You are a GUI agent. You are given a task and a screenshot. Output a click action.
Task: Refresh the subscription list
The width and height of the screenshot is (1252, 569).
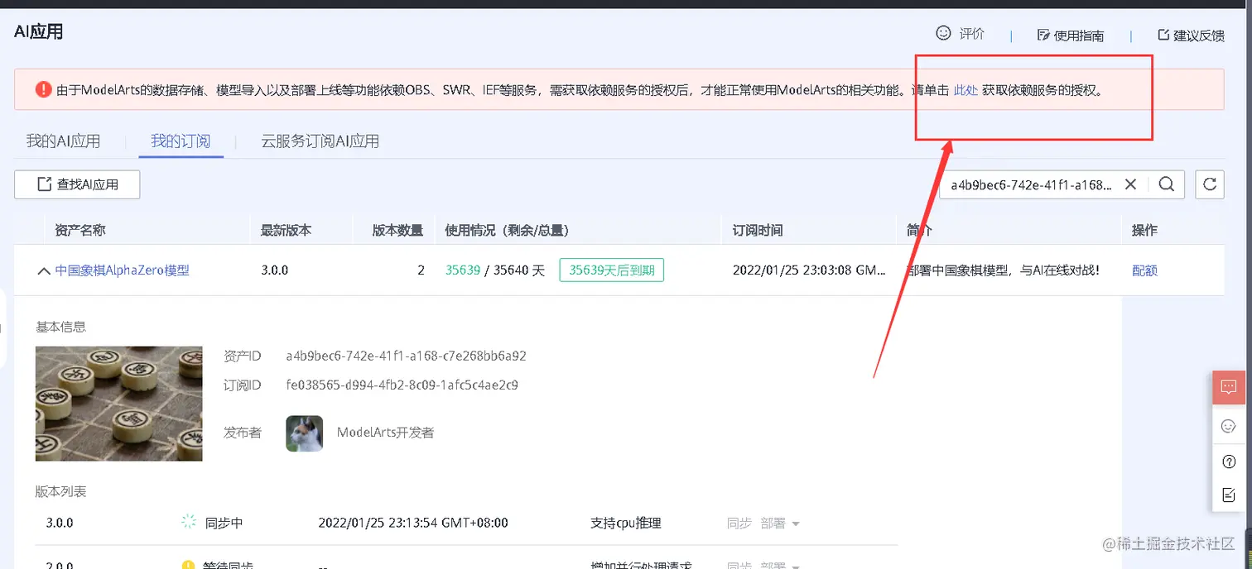(1210, 184)
